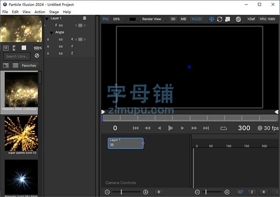
Task: Click the Angle Y value 0.0
Action: [x=61, y=46]
